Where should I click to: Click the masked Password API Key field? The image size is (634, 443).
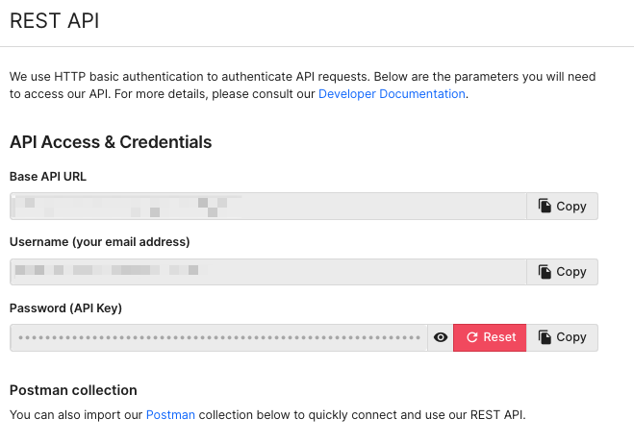point(218,337)
